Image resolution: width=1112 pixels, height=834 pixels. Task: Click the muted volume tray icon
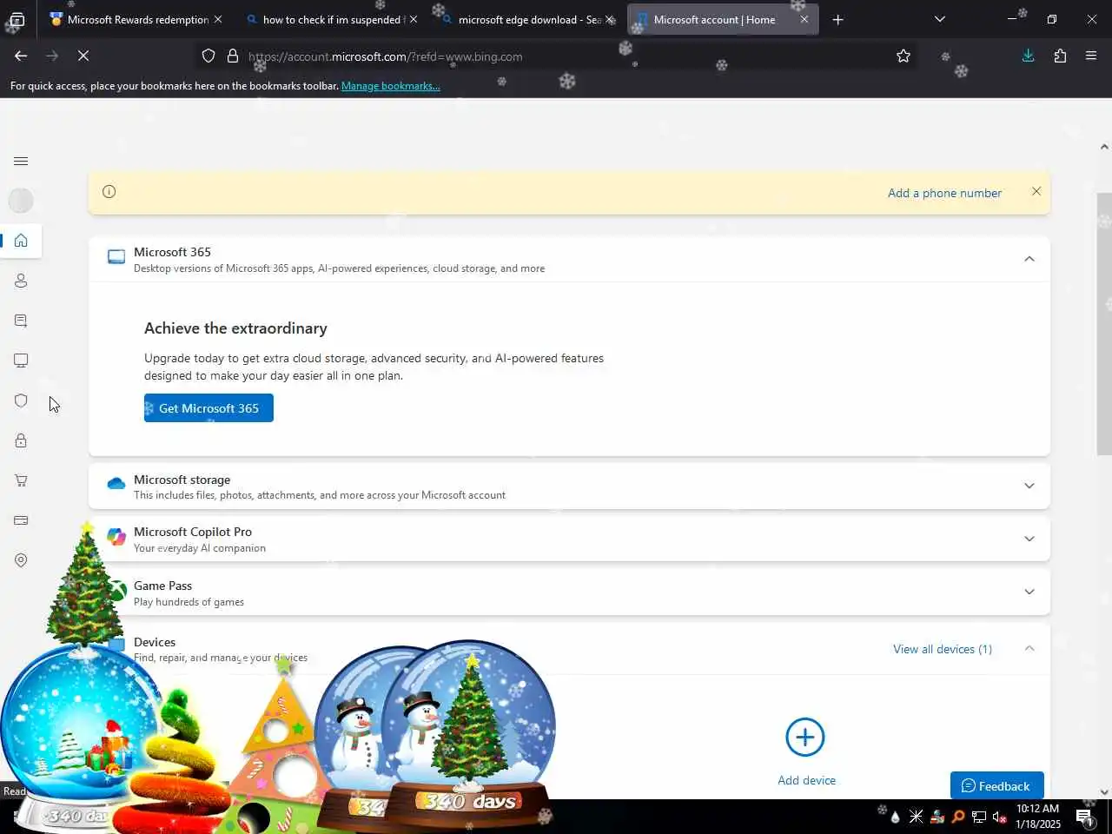pos(999,817)
